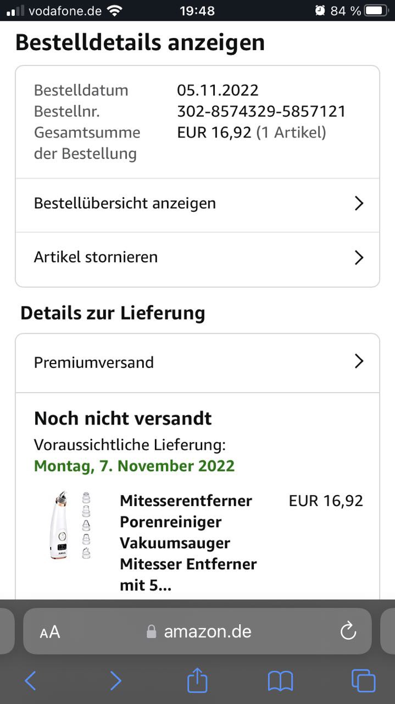Screen dimensions: 395x704
Task: Tap the battery icon in status bar
Action: pos(376,10)
